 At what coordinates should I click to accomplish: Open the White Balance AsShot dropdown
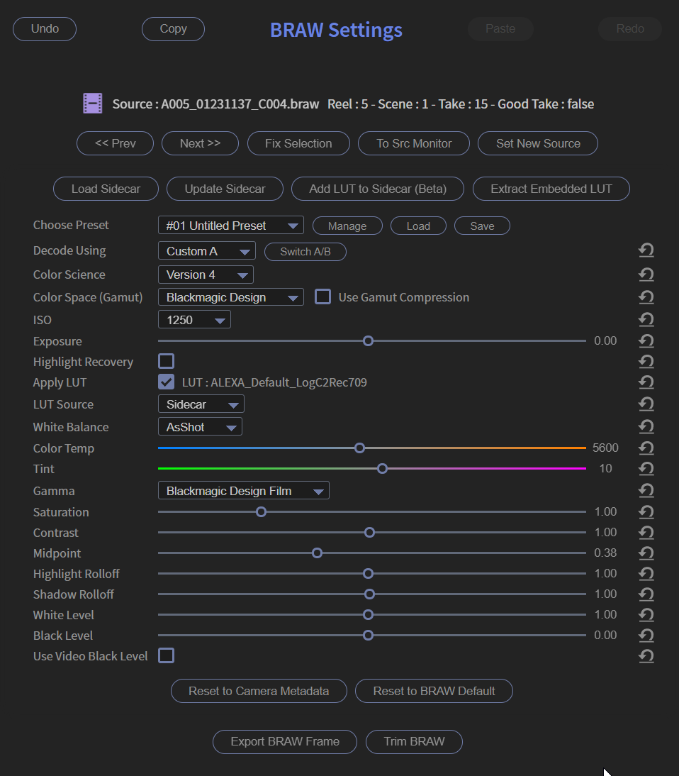pyautogui.click(x=199, y=426)
